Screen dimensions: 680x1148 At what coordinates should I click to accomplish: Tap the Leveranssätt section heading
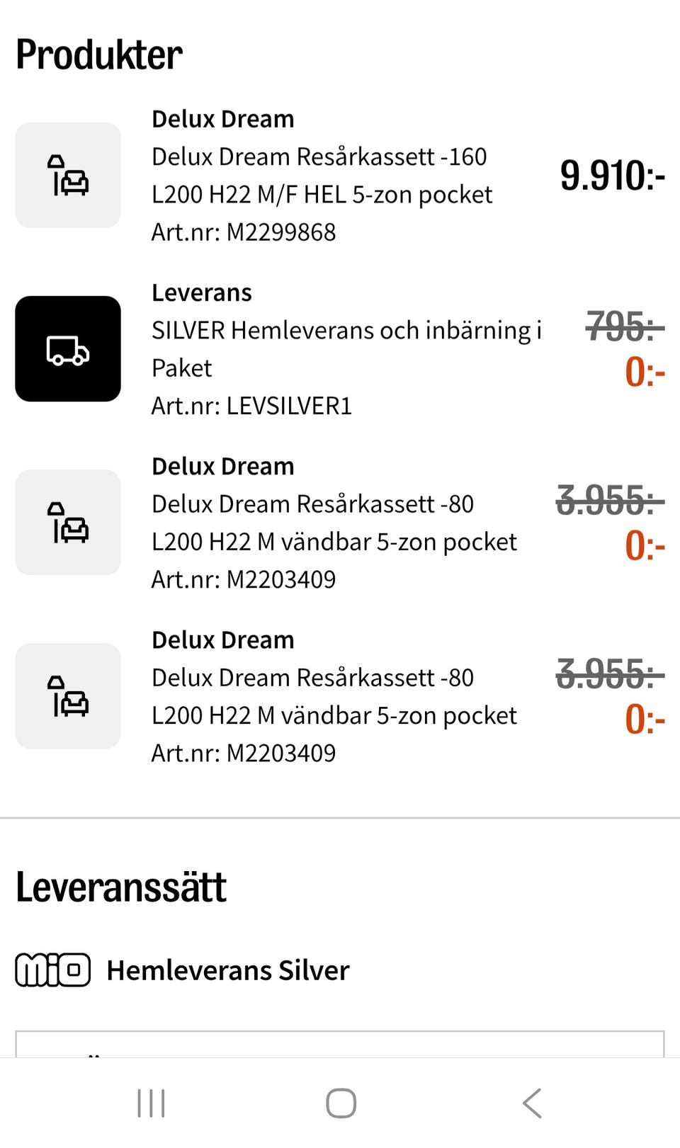(121, 887)
